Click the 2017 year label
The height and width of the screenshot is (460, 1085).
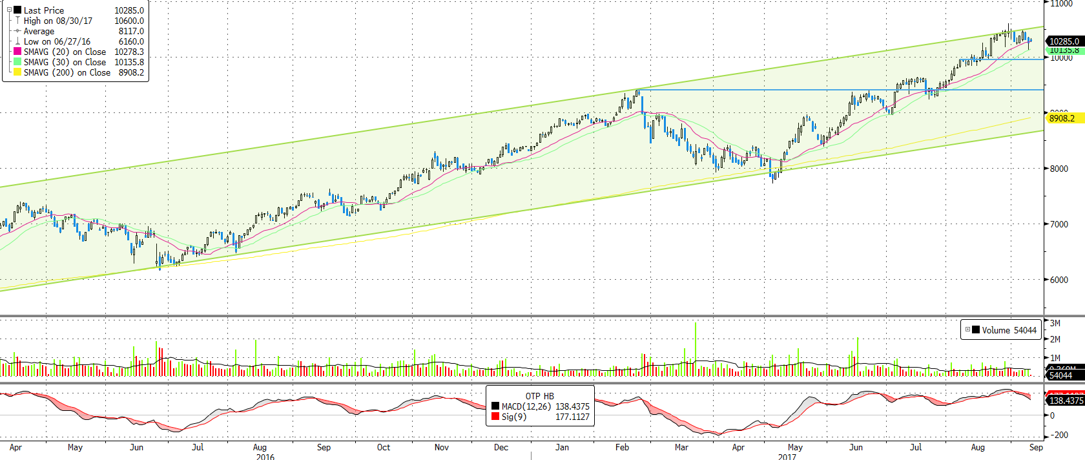pos(787,456)
